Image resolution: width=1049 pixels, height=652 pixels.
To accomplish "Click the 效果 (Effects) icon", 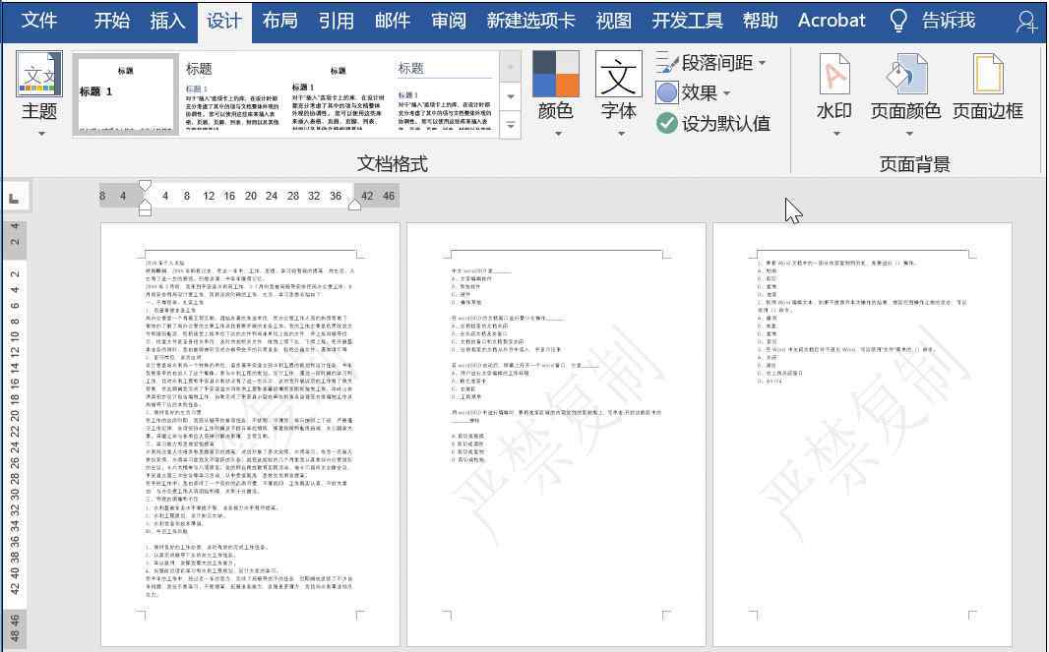I will [x=667, y=92].
